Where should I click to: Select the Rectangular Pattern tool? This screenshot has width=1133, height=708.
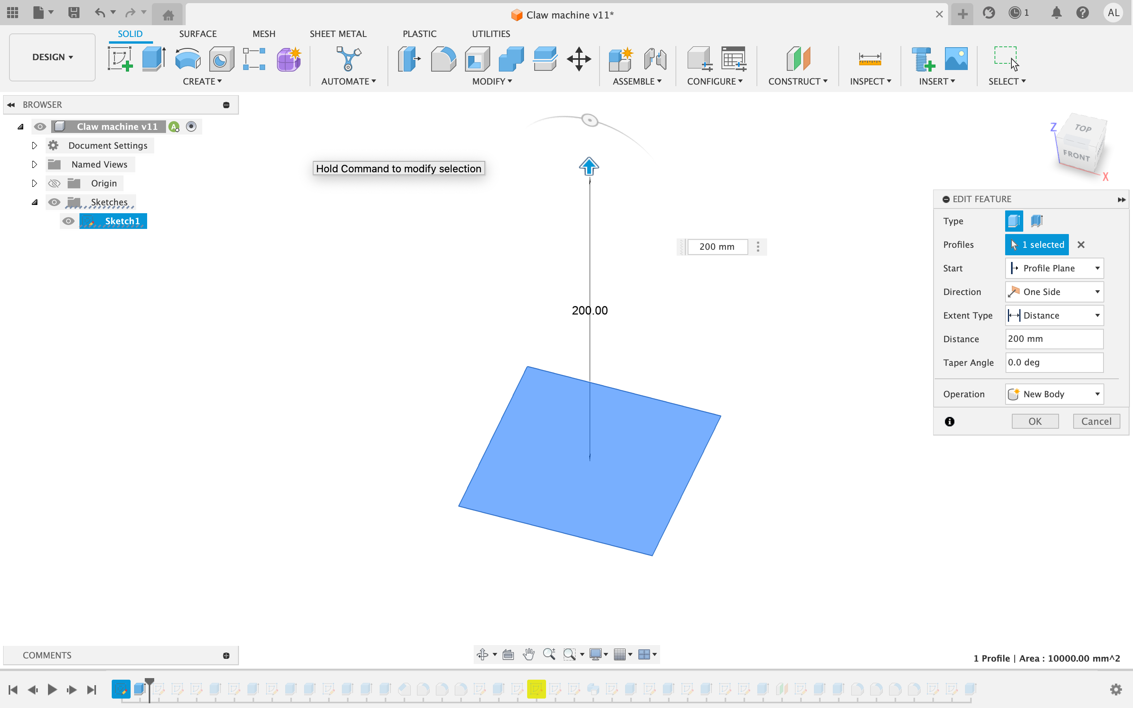pos(254,59)
